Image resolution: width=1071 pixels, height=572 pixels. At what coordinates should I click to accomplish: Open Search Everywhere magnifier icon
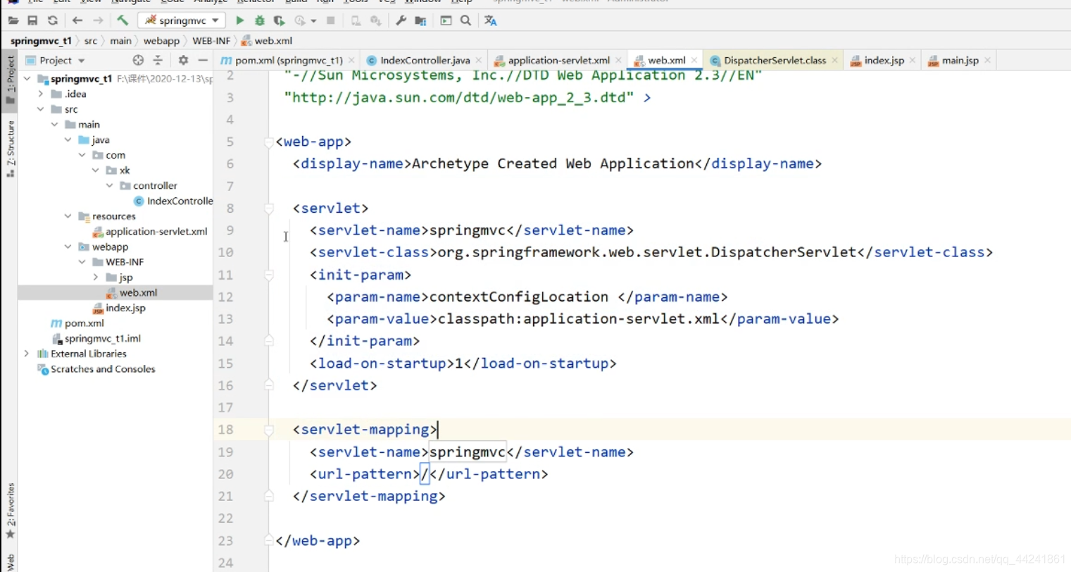(x=465, y=20)
